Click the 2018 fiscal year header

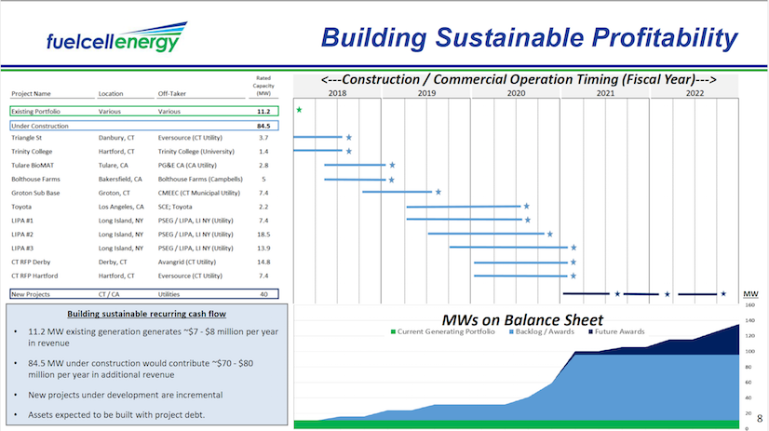[337, 93]
